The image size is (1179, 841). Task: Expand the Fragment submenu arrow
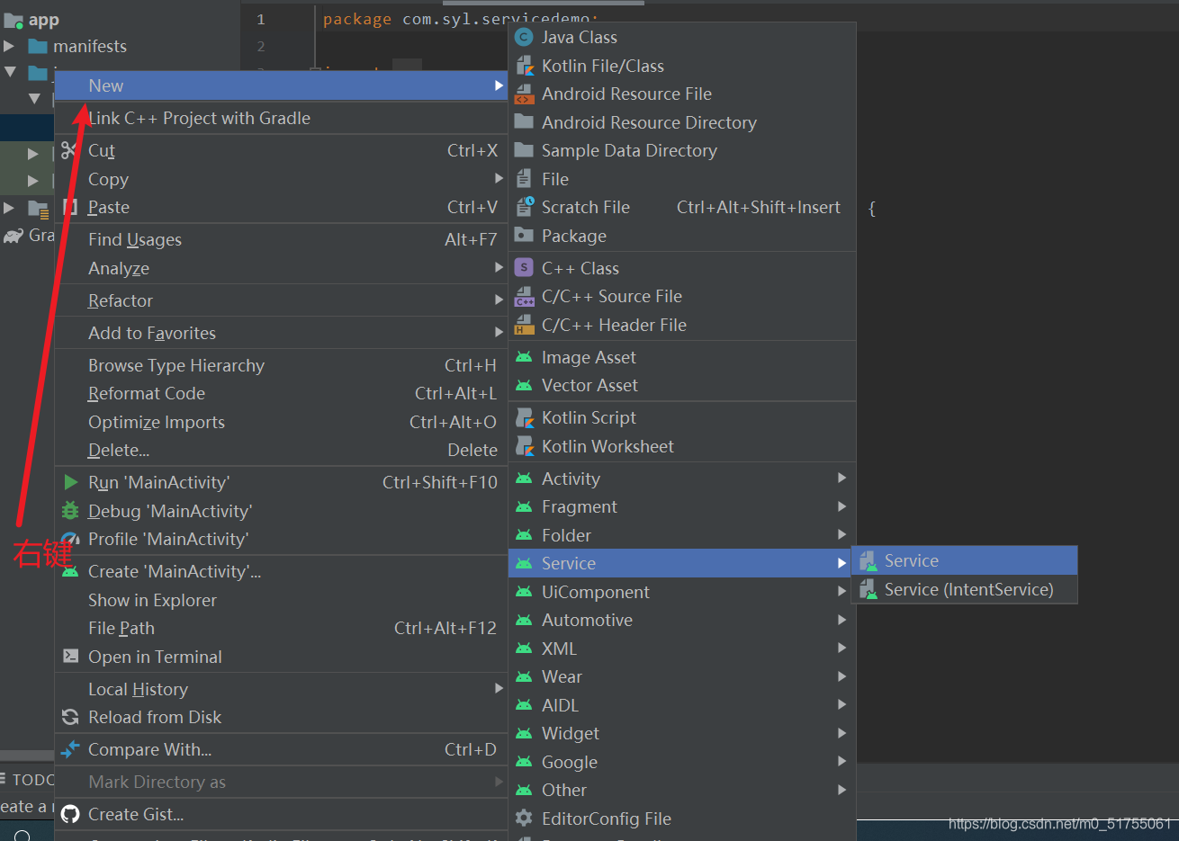(x=841, y=506)
